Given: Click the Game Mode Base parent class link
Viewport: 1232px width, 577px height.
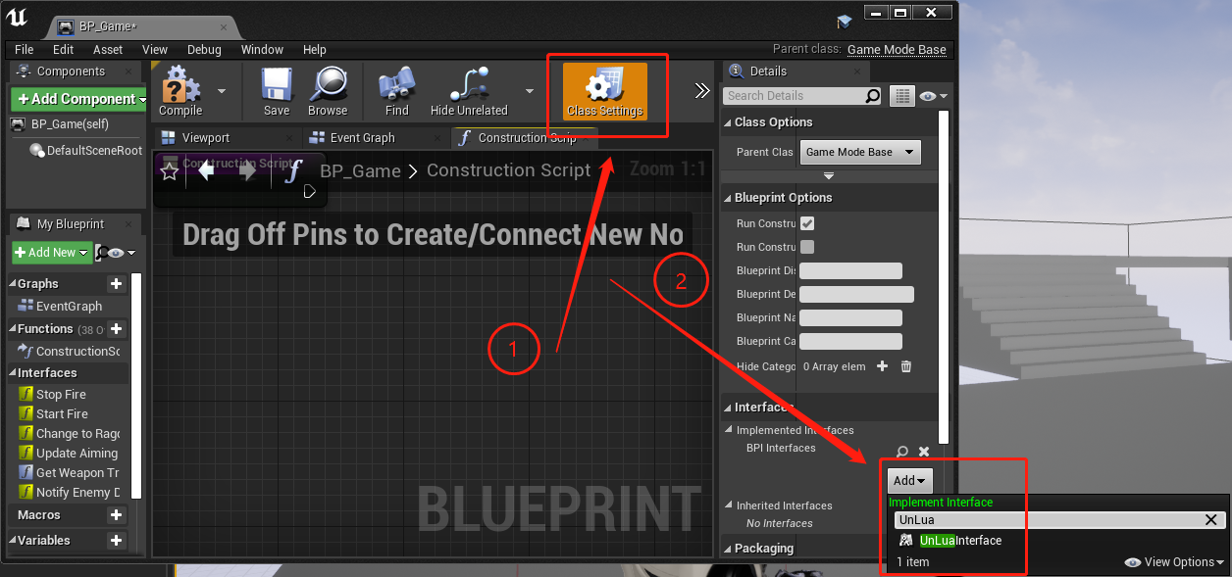Looking at the screenshot, I should pyautogui.click(x=897, y=49).
